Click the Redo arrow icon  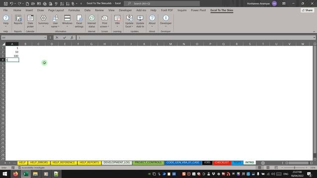click(19, 3)
